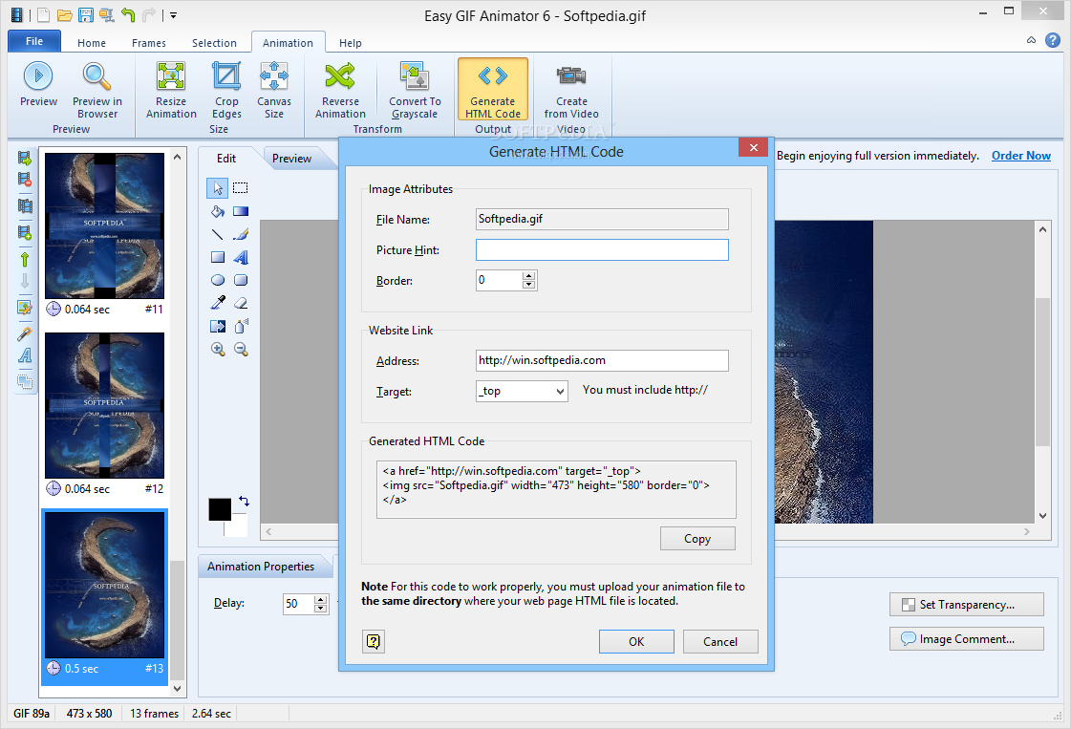The width and height of the screenshot is (1071, 729).
Task: Open the Selection ribbon tab
Action: tap(214, 42)
